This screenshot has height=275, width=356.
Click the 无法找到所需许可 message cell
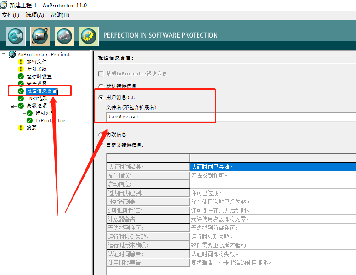pos(273,228)
